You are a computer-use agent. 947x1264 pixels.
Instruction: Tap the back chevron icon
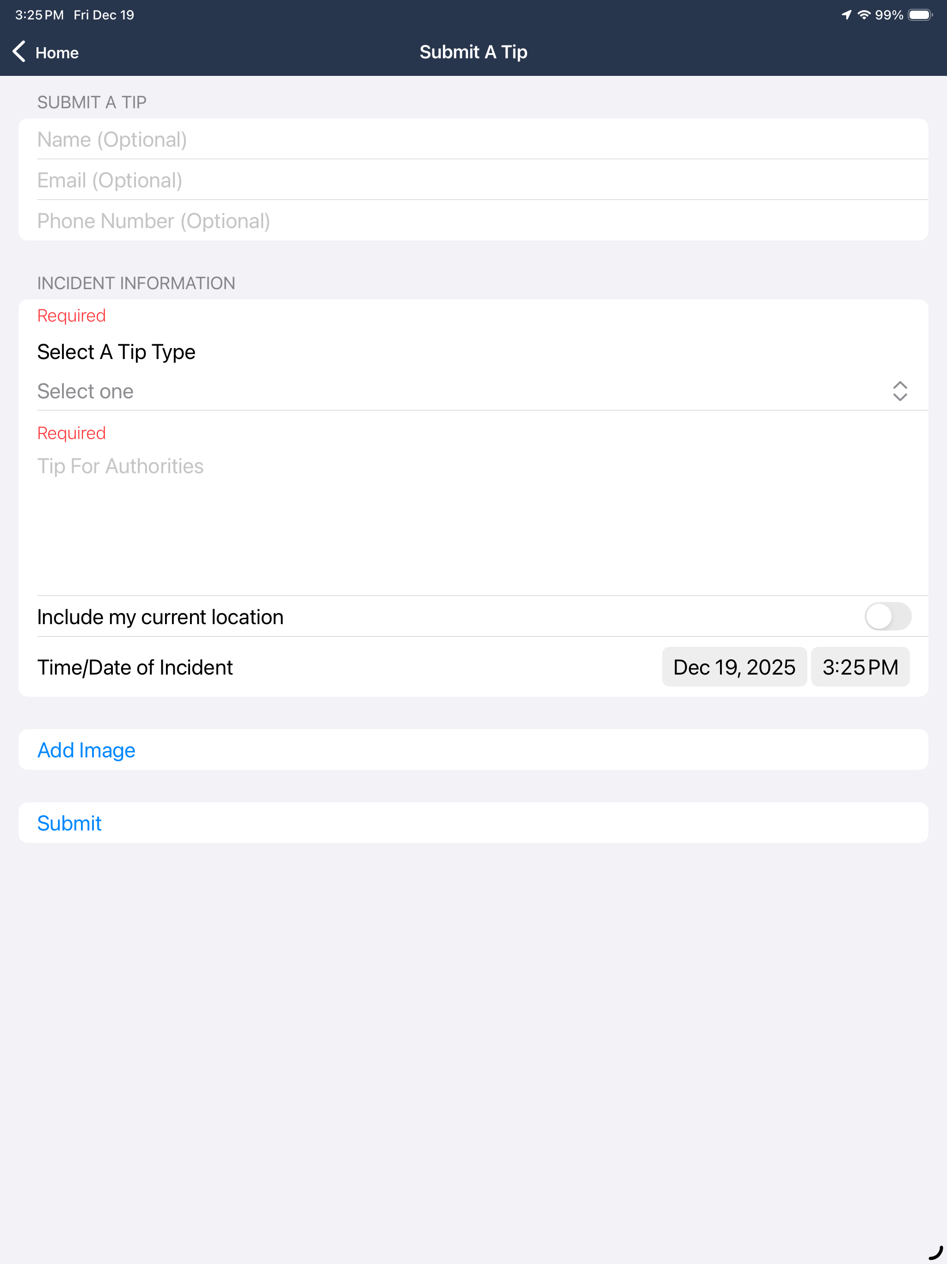pos(19,51)
